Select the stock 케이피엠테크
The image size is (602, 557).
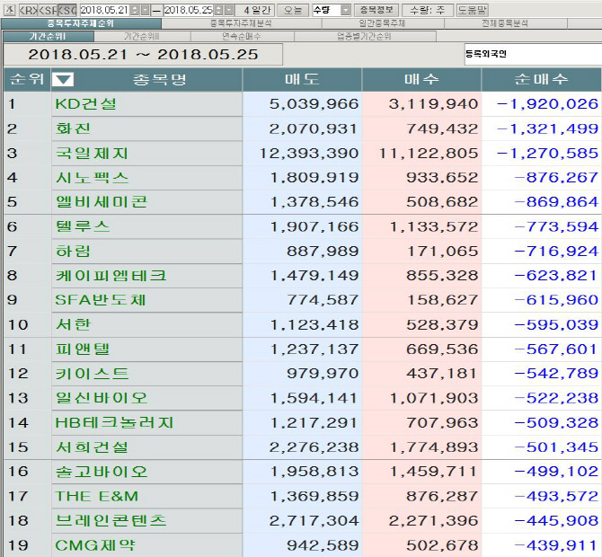click(111, 276)
